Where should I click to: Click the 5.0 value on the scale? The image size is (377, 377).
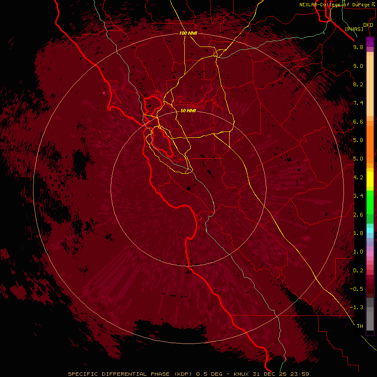point(358,159)
